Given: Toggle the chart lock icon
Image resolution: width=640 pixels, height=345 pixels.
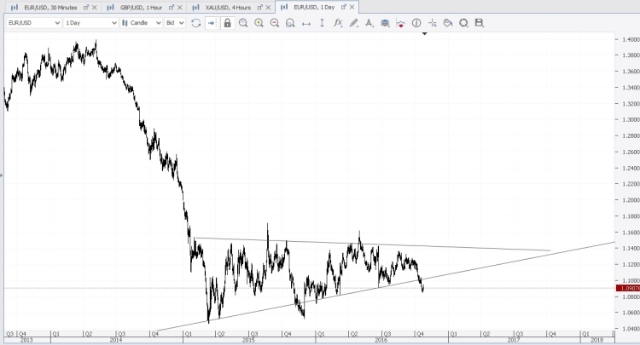Looking at the screenshot, I should point(227,23).
